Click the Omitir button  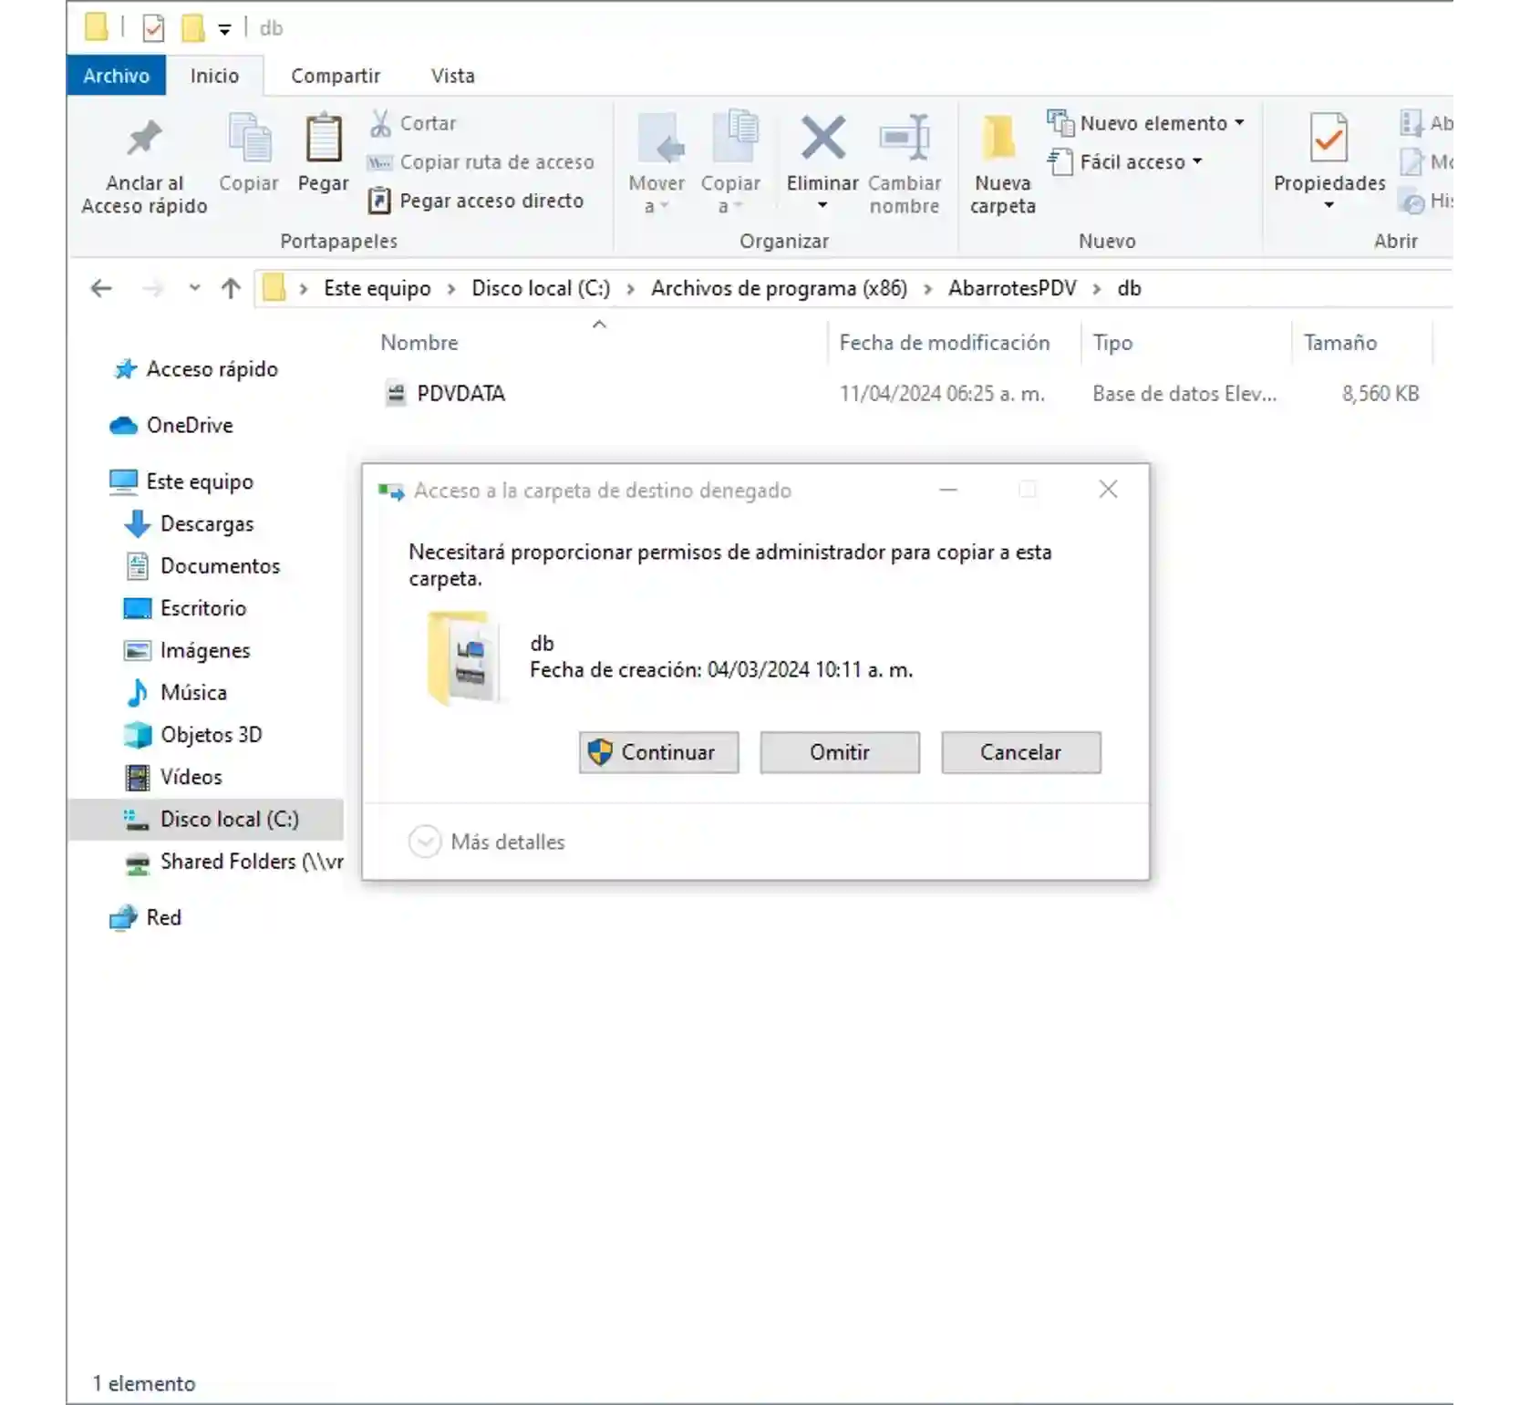(840, 752)
